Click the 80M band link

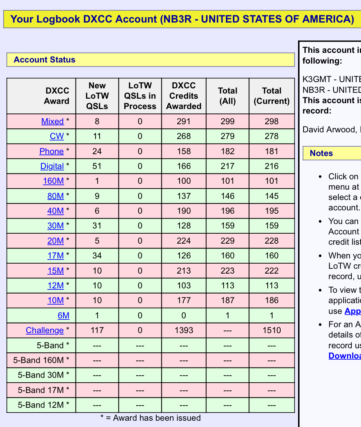[56, 196]
